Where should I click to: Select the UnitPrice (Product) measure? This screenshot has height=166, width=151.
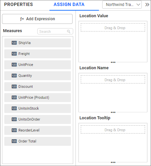click(x=38, y=97)
